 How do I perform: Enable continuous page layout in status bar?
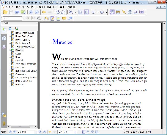(x=88, y=132)
